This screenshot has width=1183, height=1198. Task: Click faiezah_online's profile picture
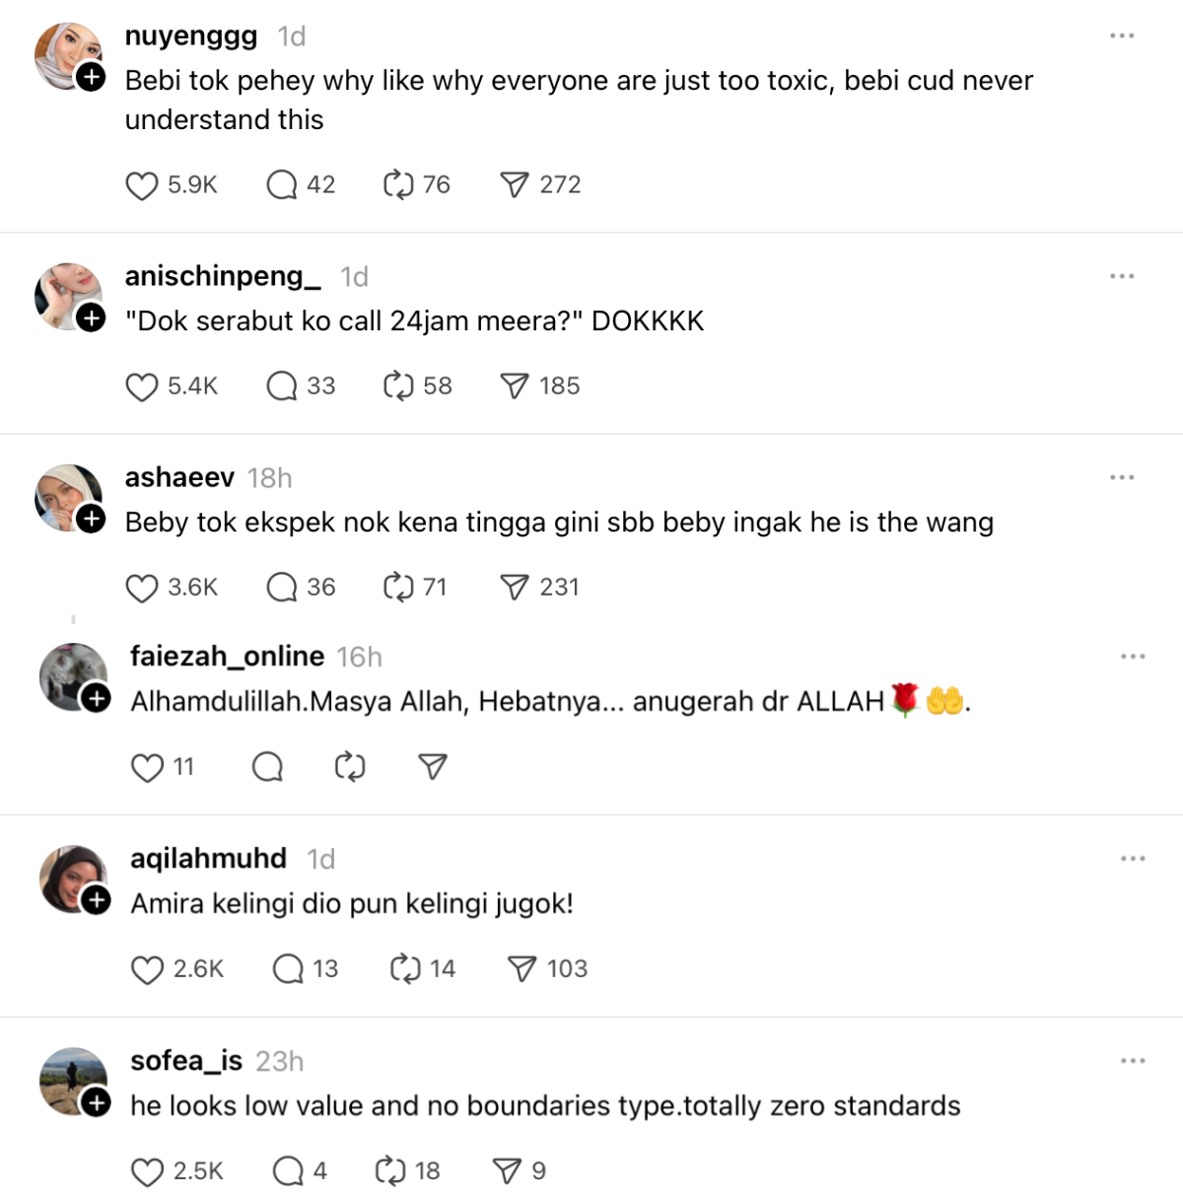pos(71,675)
